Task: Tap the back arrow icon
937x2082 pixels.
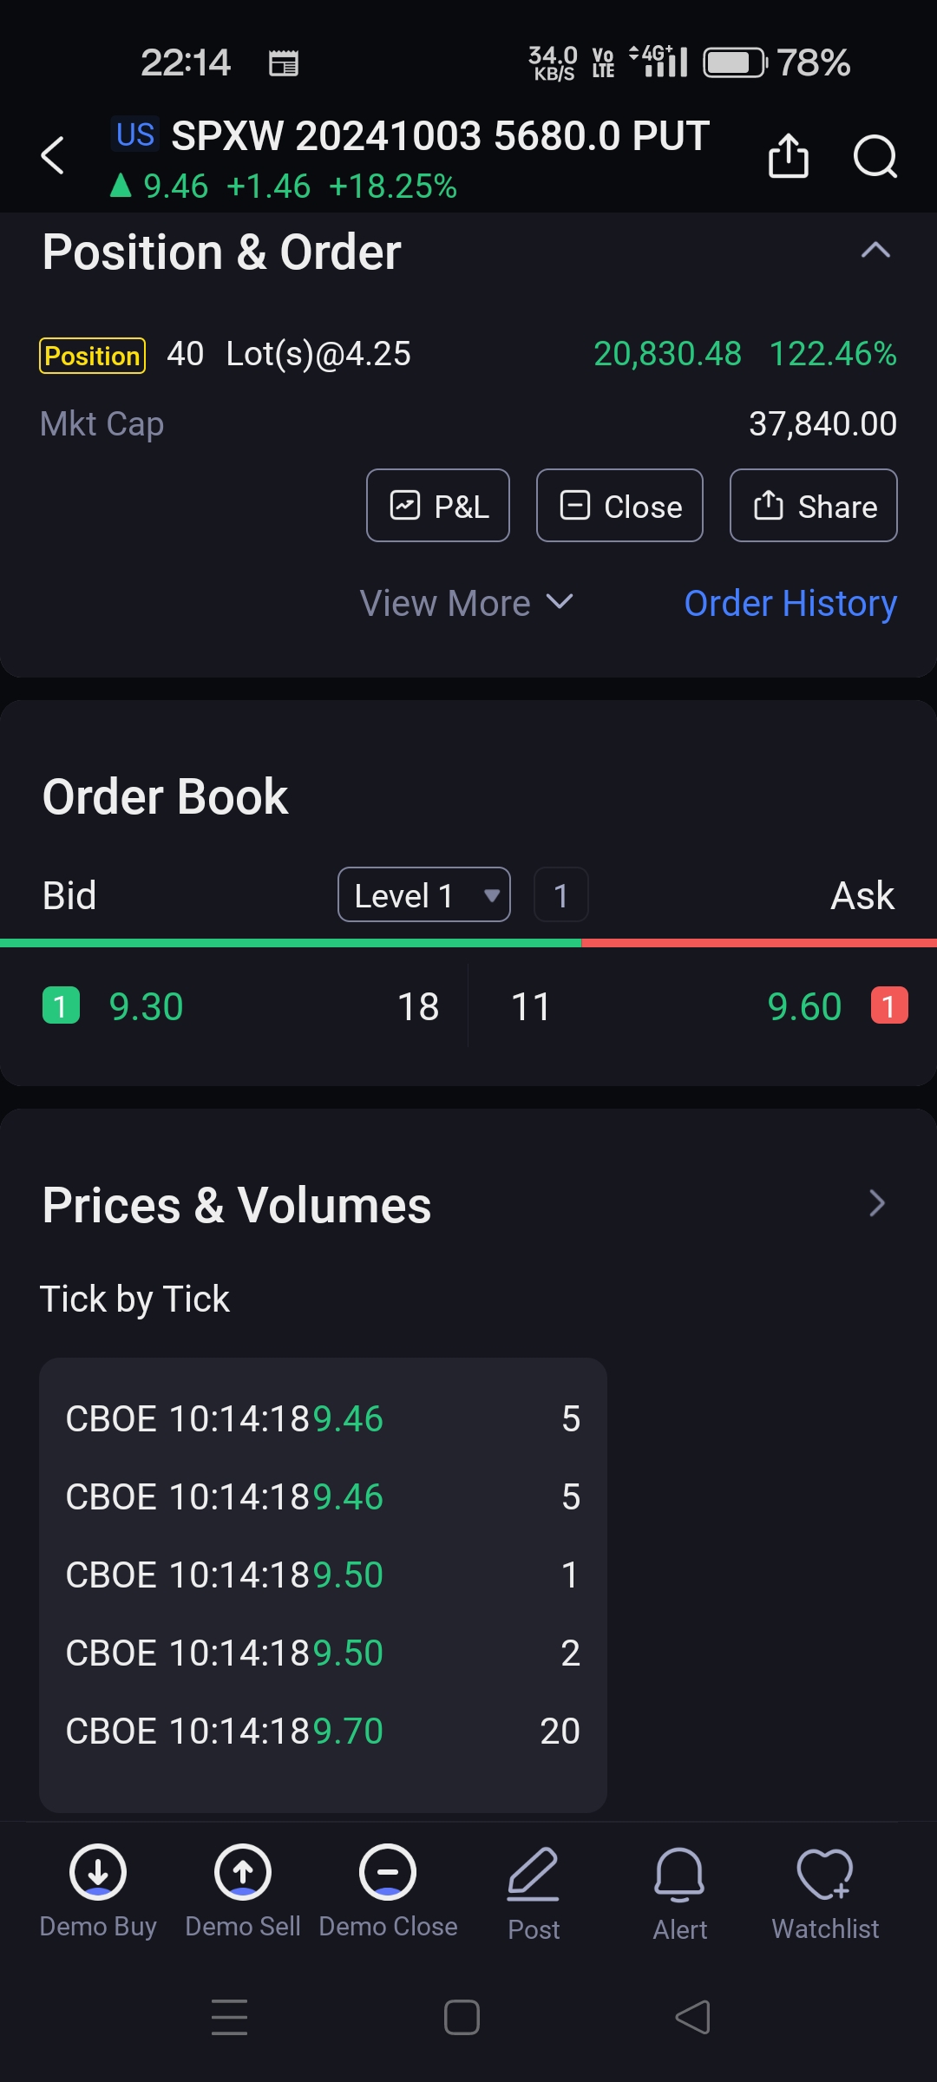Action: click(53, 156)
